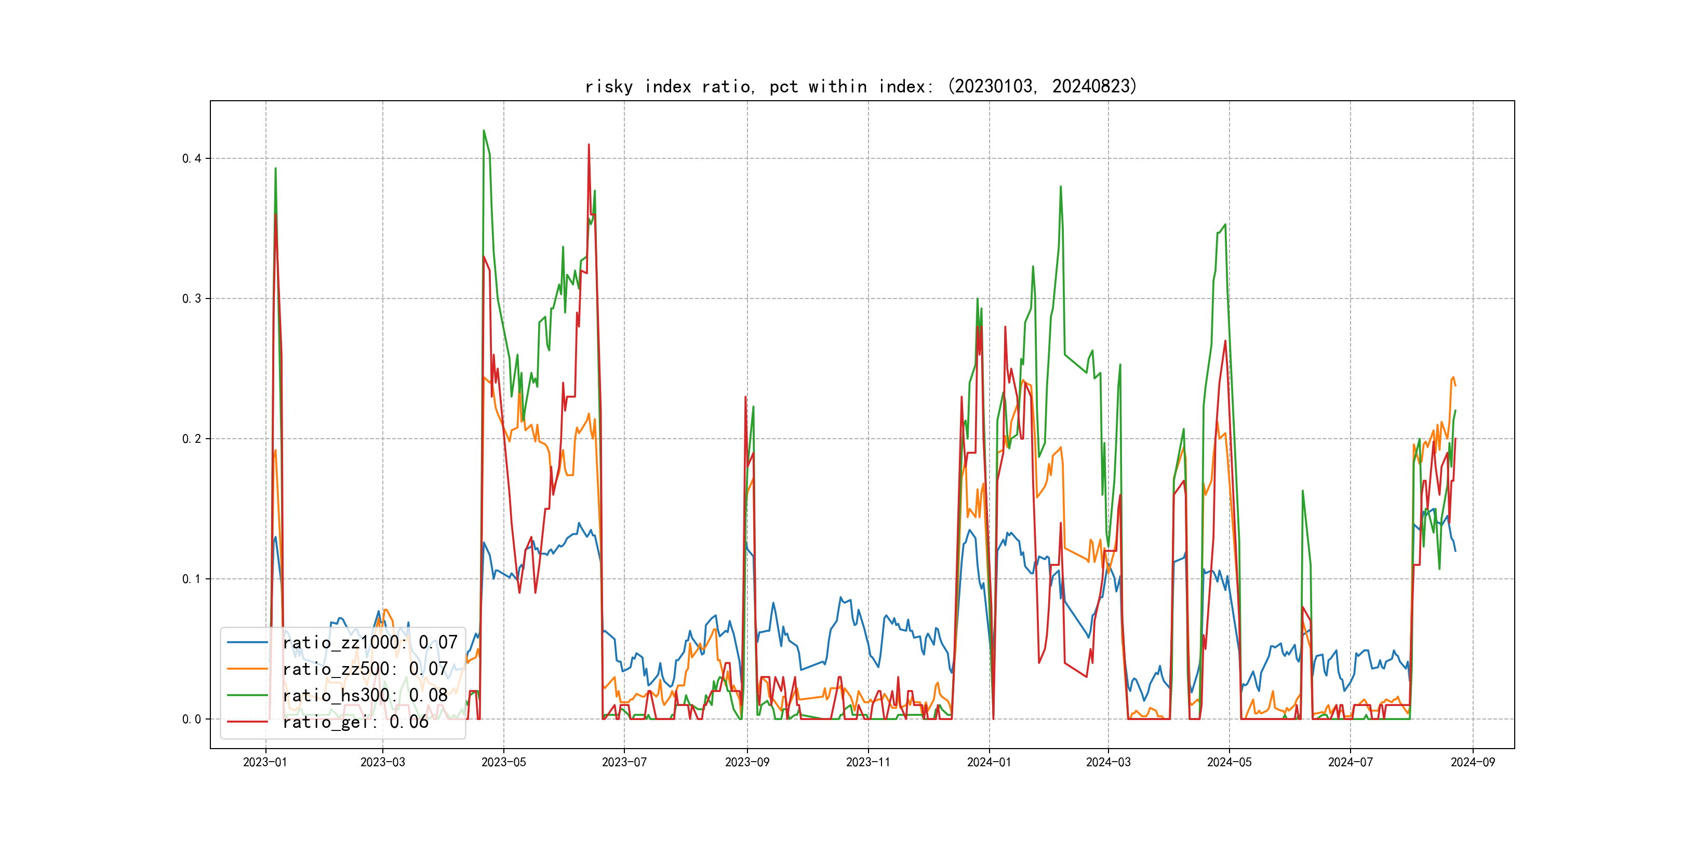Click the 0.2 y-axis tick label
This screenshot has width=1683, height=841.
coord(192,439)
